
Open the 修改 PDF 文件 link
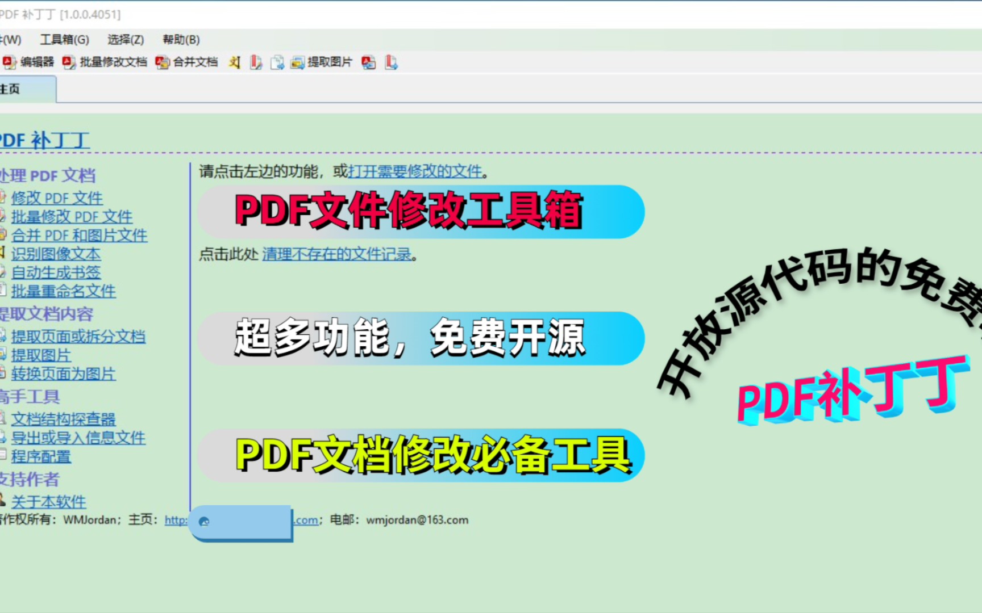57,198
